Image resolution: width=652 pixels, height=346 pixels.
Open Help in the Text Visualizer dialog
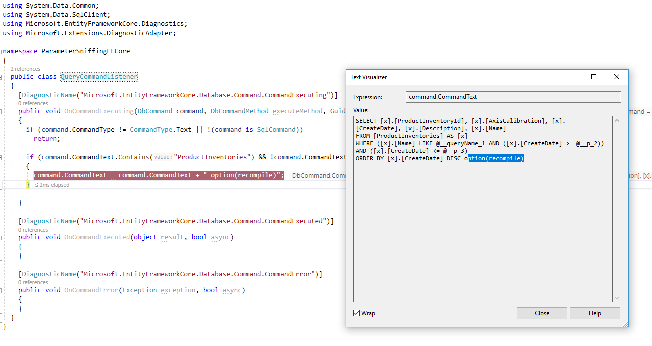(x=595, y=313)
